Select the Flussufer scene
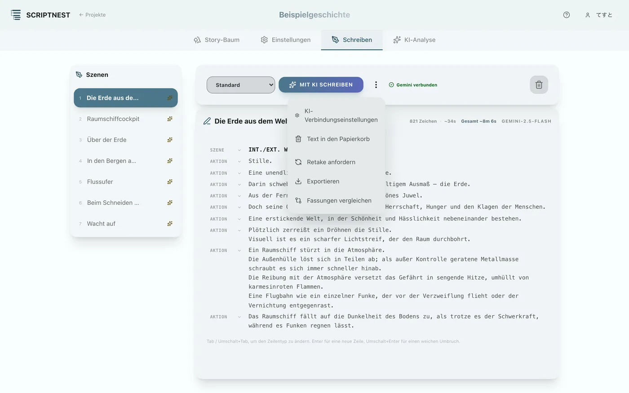Screen dimensions: 629x393 point(126,182)
